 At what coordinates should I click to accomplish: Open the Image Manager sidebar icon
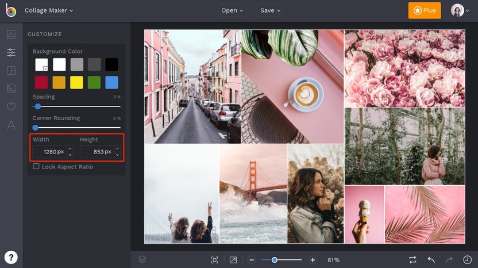[11, 35]
